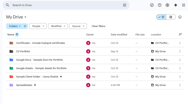Click owner avatar in CV Portfolio row
Image resolution: width=188 pixels, height=104 pixels.
(88, 51)
